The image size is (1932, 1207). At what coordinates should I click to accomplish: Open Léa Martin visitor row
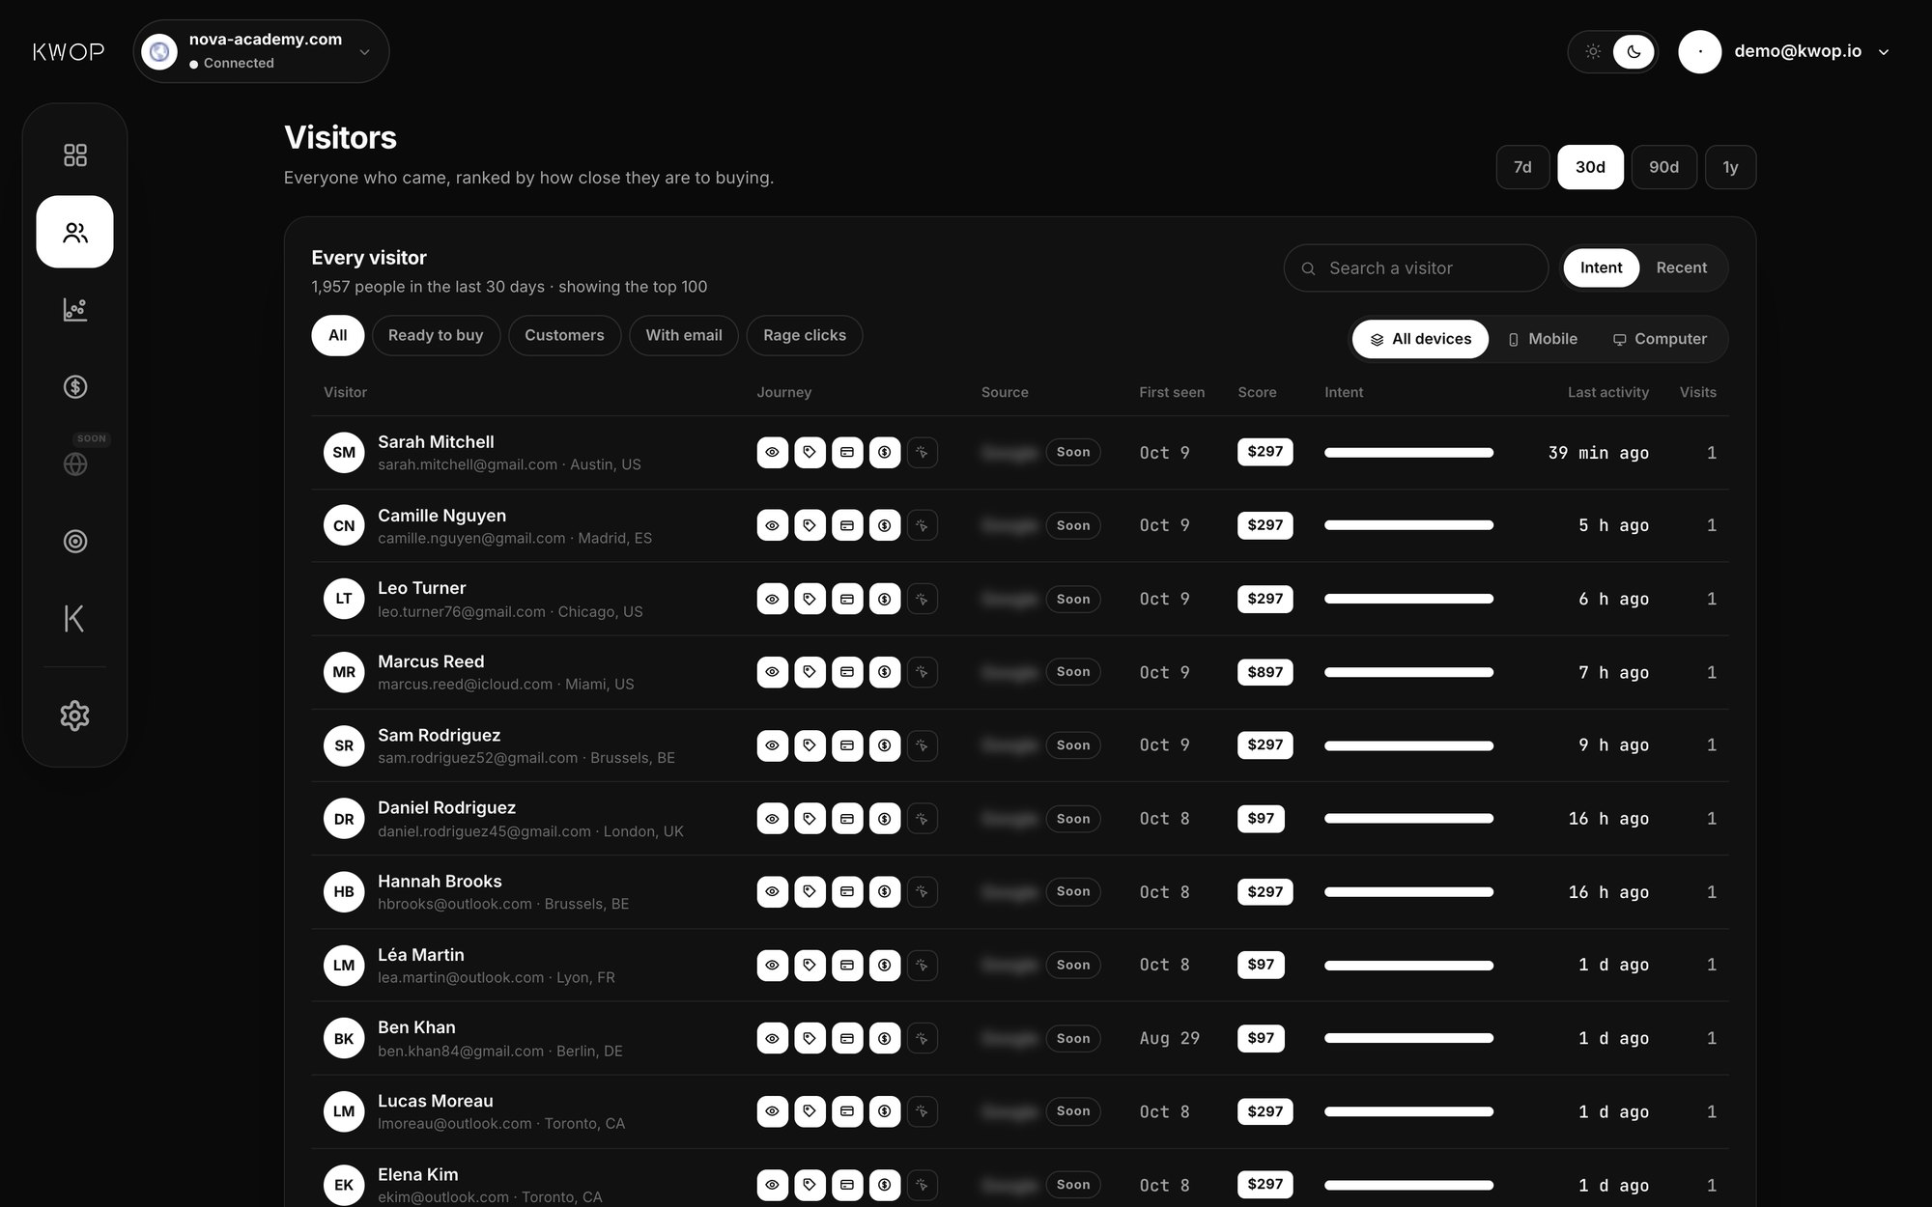click(x=1019, y=965)
